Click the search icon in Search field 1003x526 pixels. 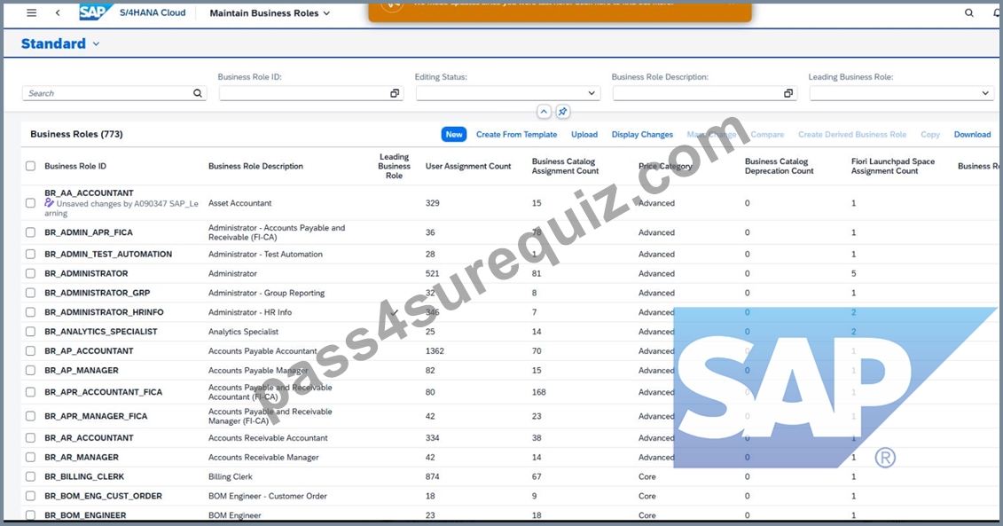coord(198,93)
